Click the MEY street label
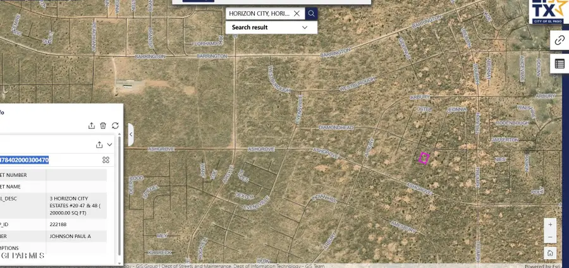569x268 pixels. coord(162,236)
